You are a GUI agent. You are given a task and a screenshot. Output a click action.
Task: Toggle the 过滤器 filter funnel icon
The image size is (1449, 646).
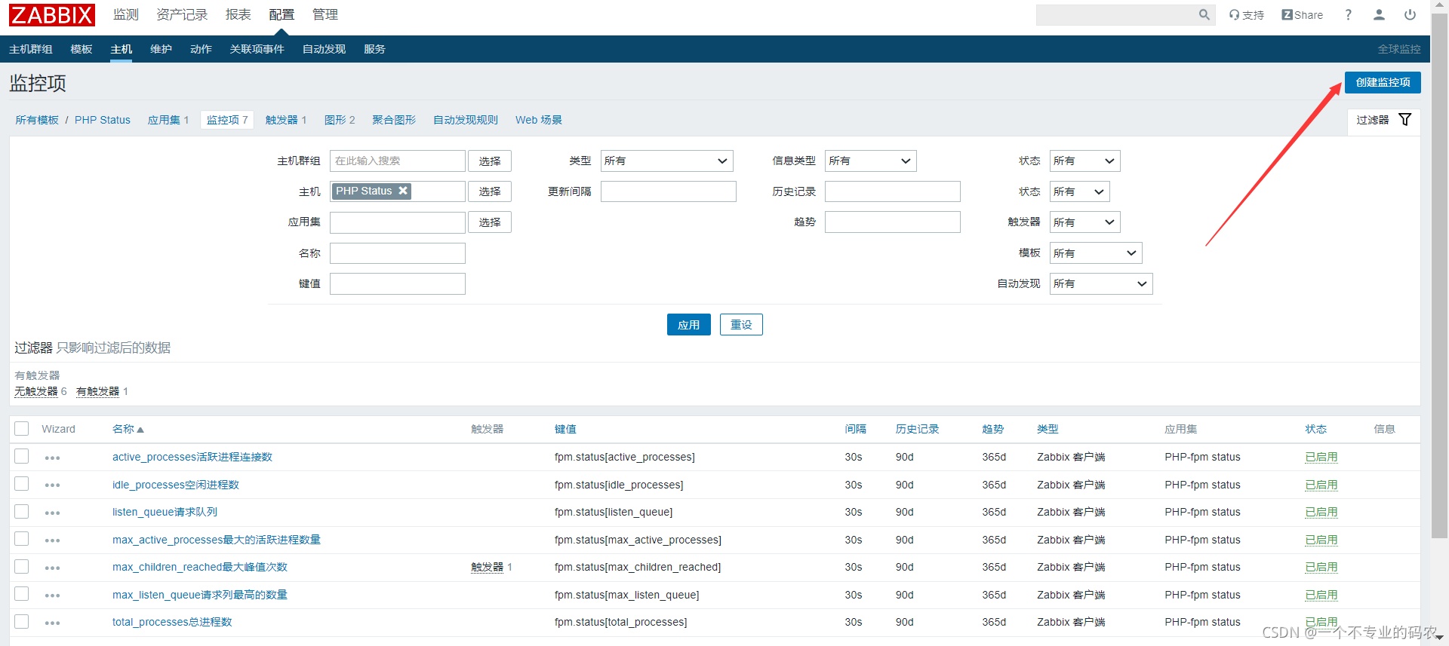(1404, 120)
